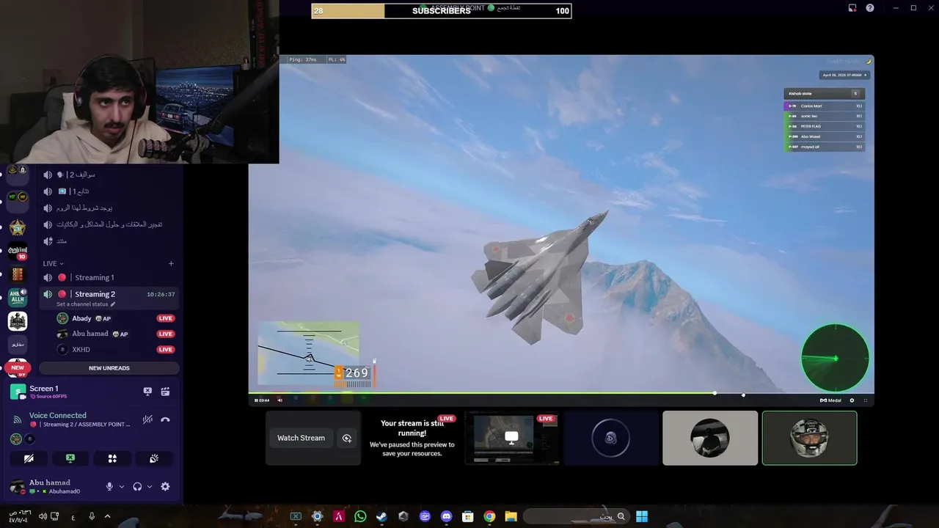Open Microsoft Store from taskbar
This screenshot has height=528, width=939.
tap(468, 516)
